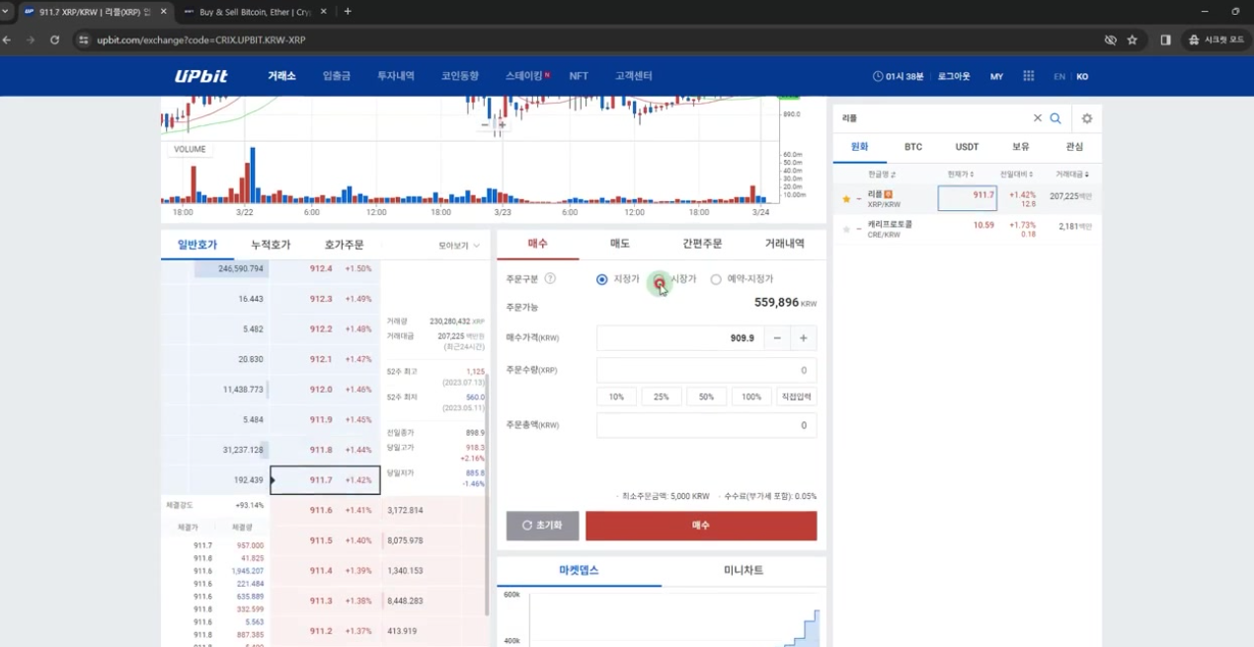Click the eye-slash tracking icon in address bar
Viewport: 1254px width, 647px height.
click(1110, 39)
